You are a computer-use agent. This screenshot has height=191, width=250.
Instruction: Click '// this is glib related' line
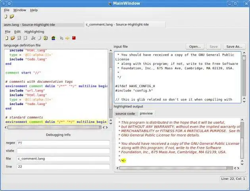pyautogui.click(x=174, y=99)
